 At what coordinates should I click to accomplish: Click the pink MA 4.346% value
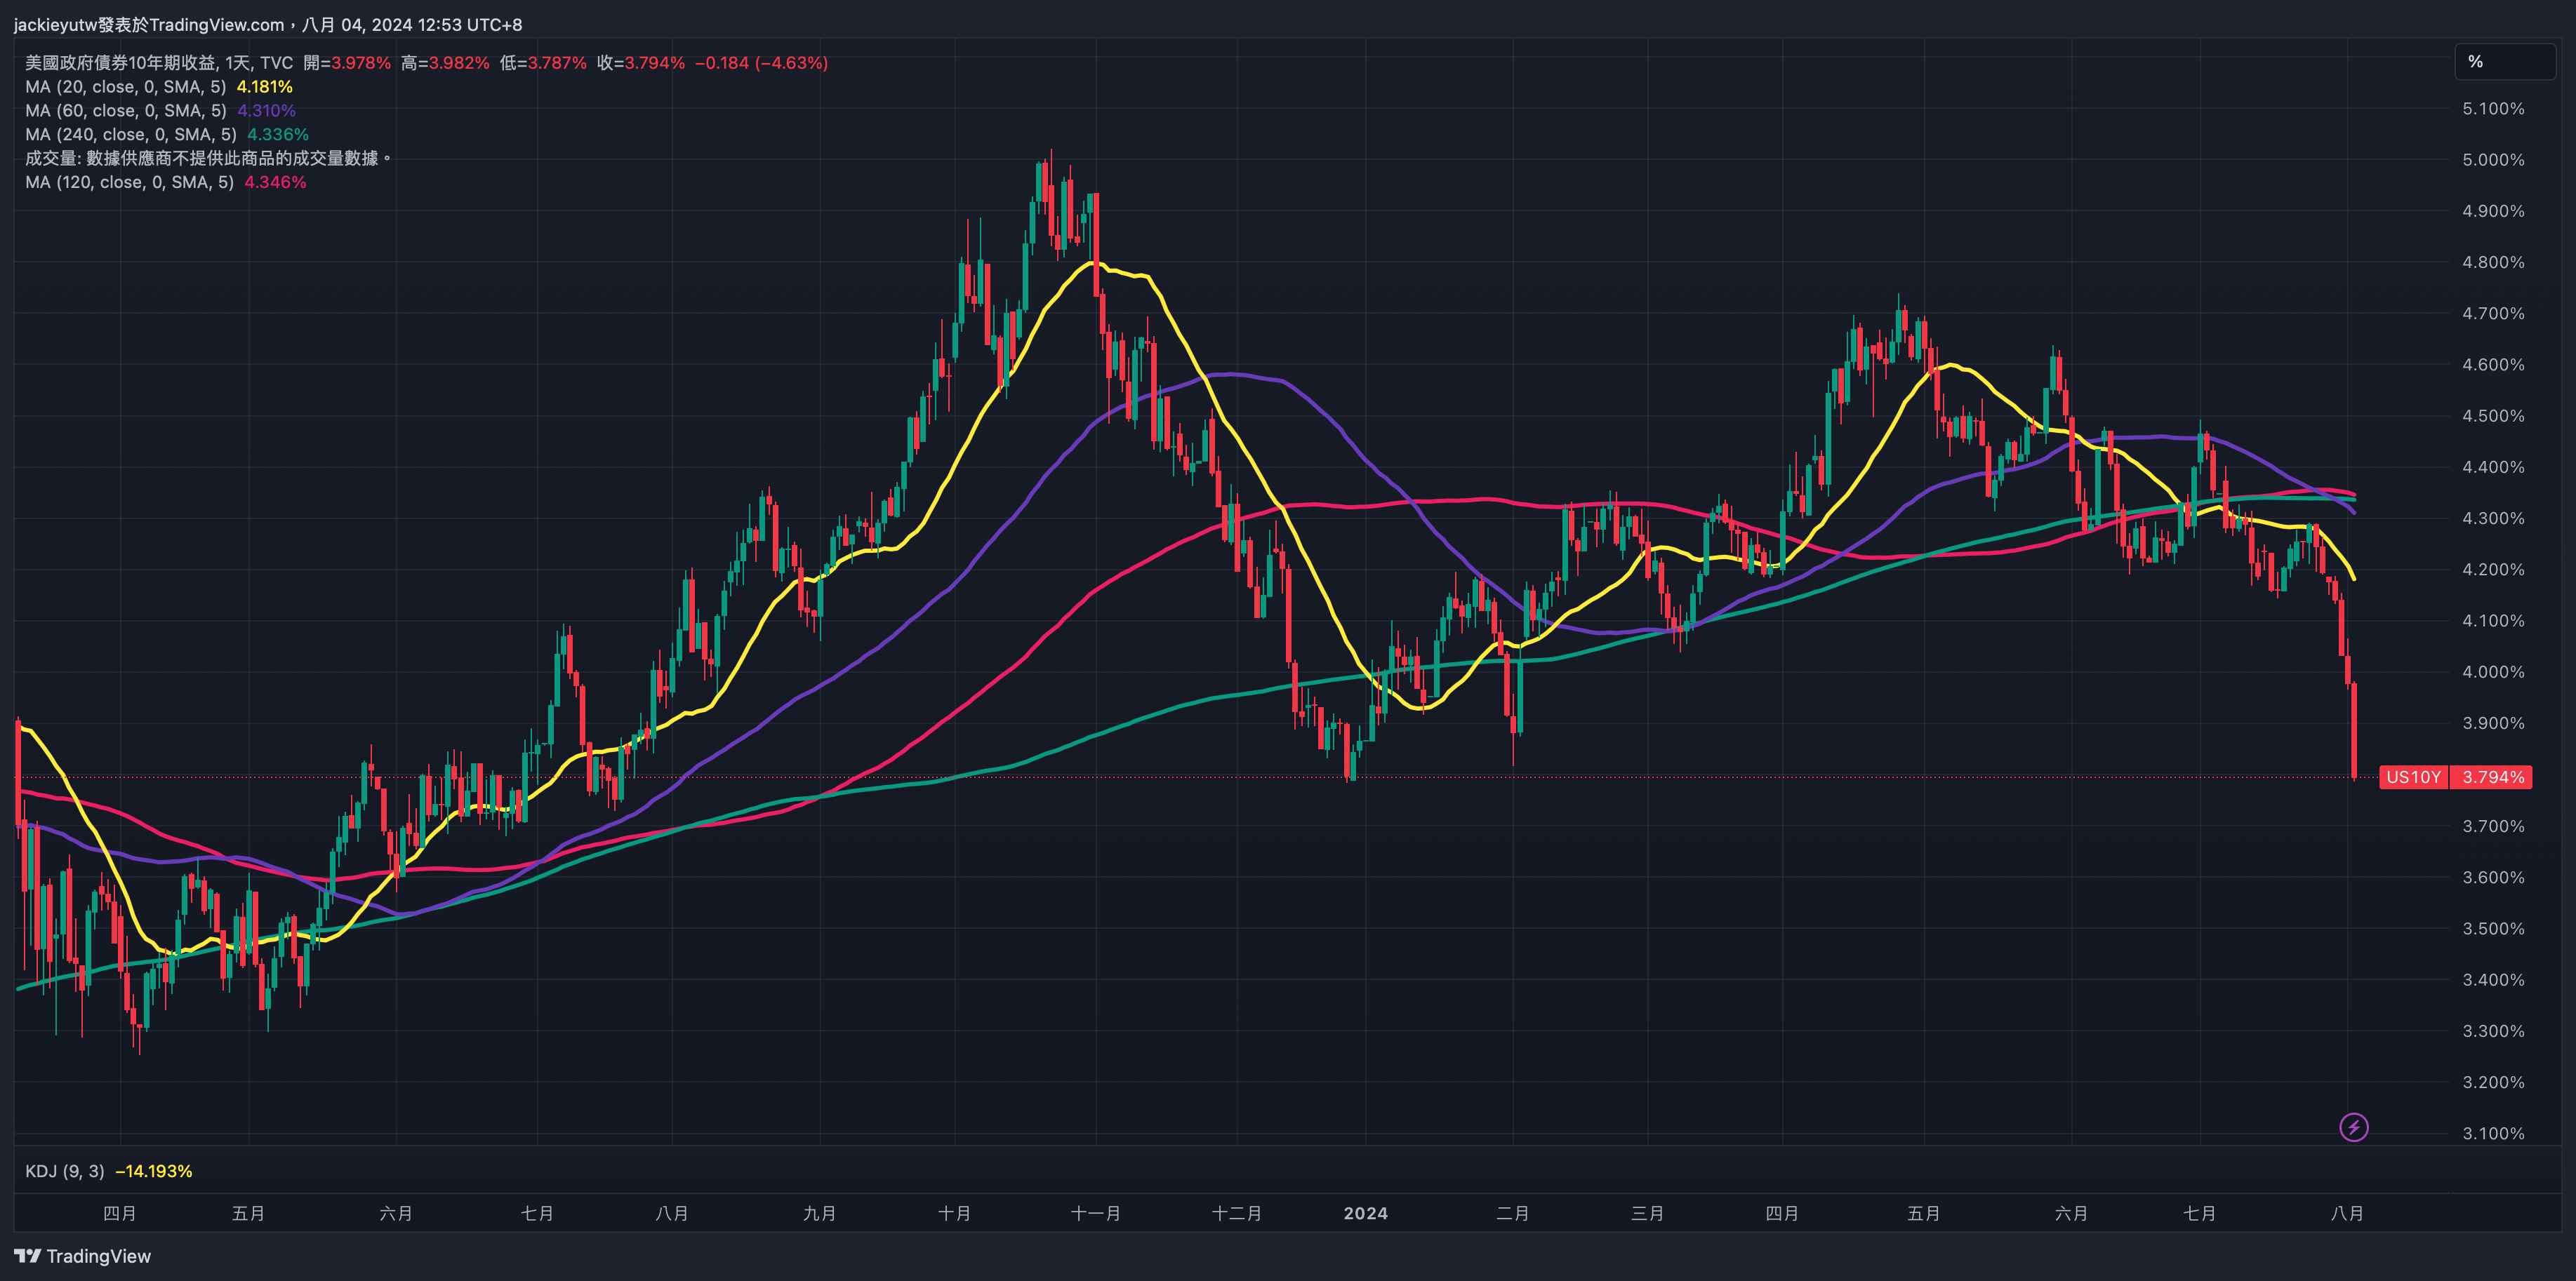pos(275,183)
